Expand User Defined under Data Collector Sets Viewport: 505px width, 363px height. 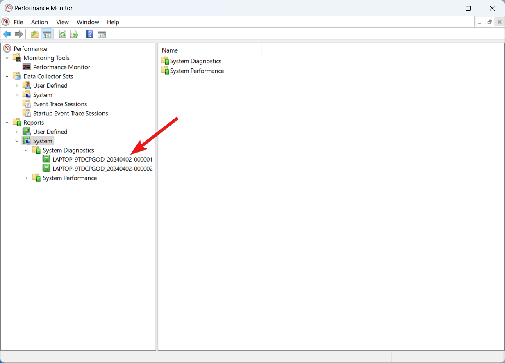[17, 86]
